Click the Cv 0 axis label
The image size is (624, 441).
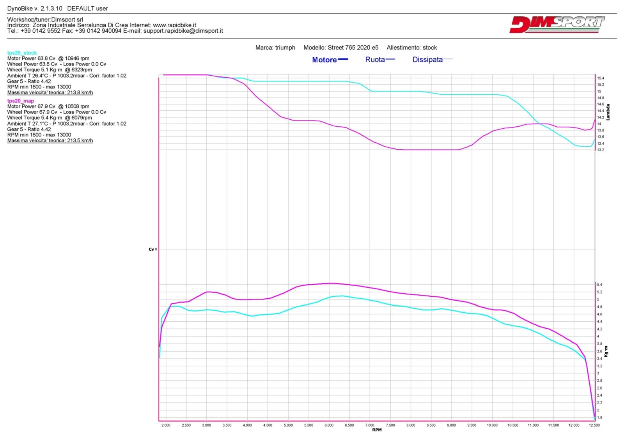click(x=152, y=250)
